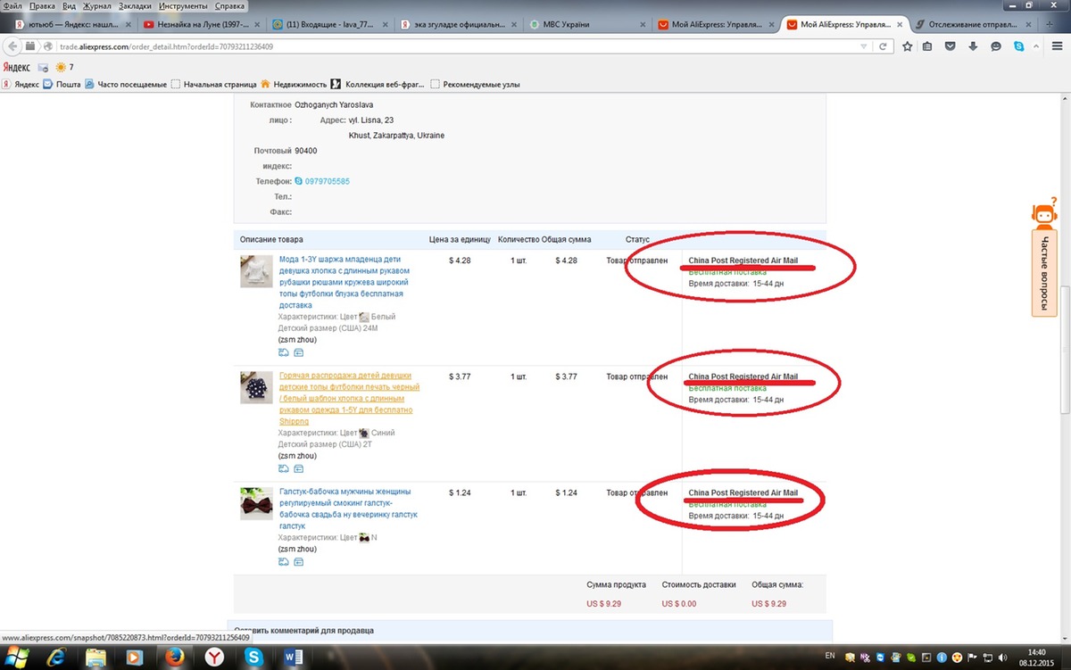Image resolution: width=1071 pixels, height=670 pixels.
Task: Click the white blouse product thumbnail
Action: pyautogui.click(x=256, y=271)
